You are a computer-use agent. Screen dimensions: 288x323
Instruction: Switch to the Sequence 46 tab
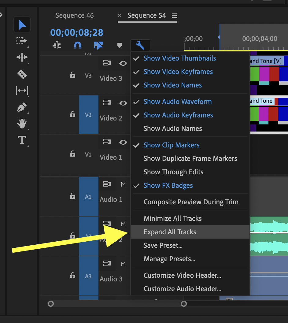tap(75, 15)
